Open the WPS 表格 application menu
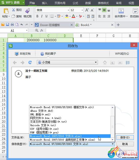Image resolution: width=139 pixels, height=160 pixels. coord(12,3)
